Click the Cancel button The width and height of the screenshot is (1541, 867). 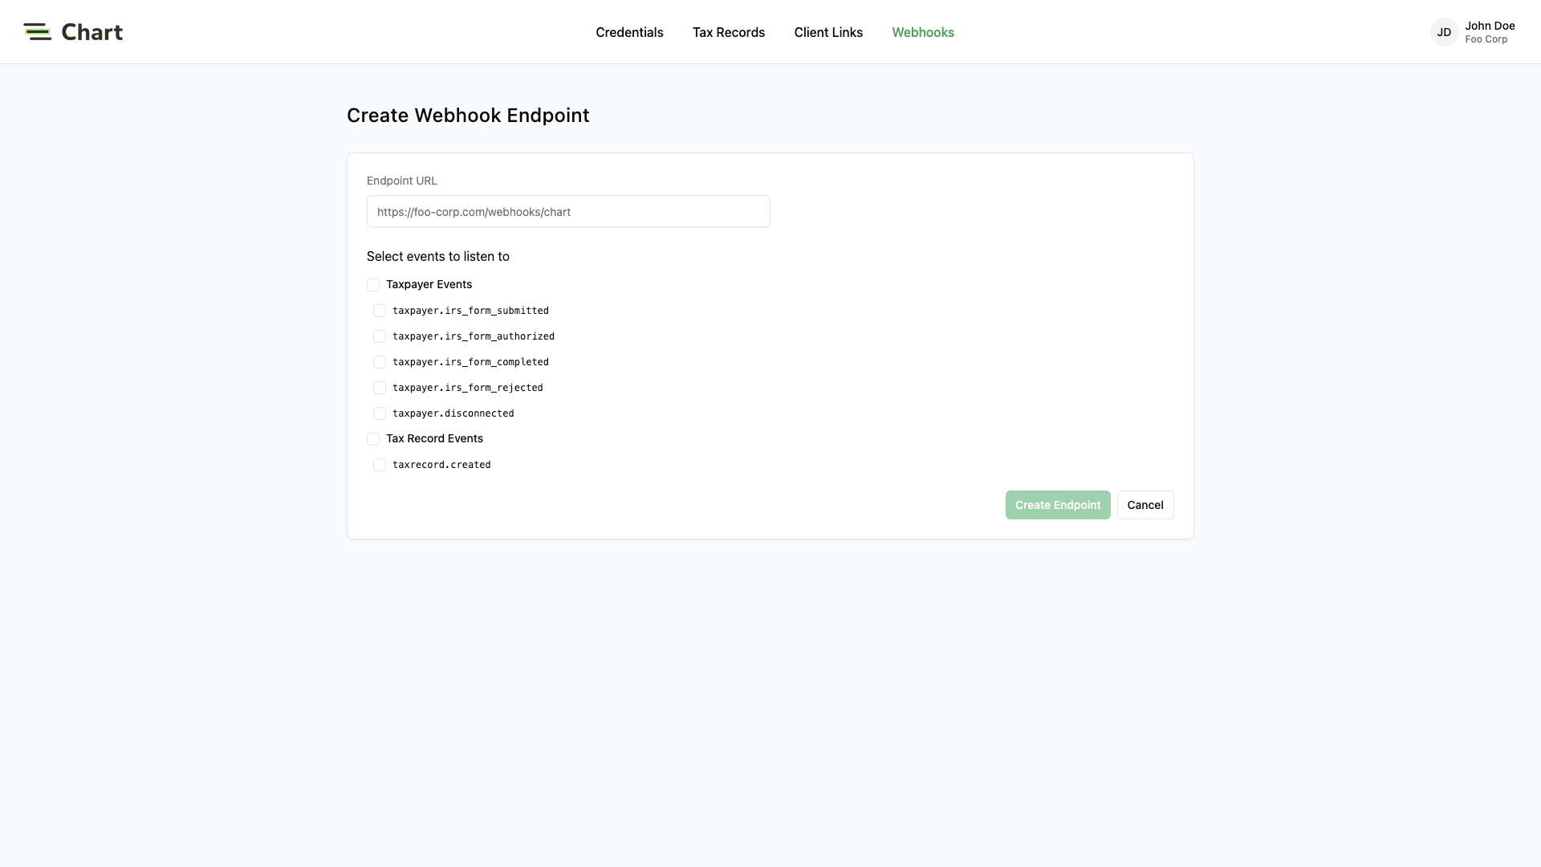click(x=1145, y=505)
